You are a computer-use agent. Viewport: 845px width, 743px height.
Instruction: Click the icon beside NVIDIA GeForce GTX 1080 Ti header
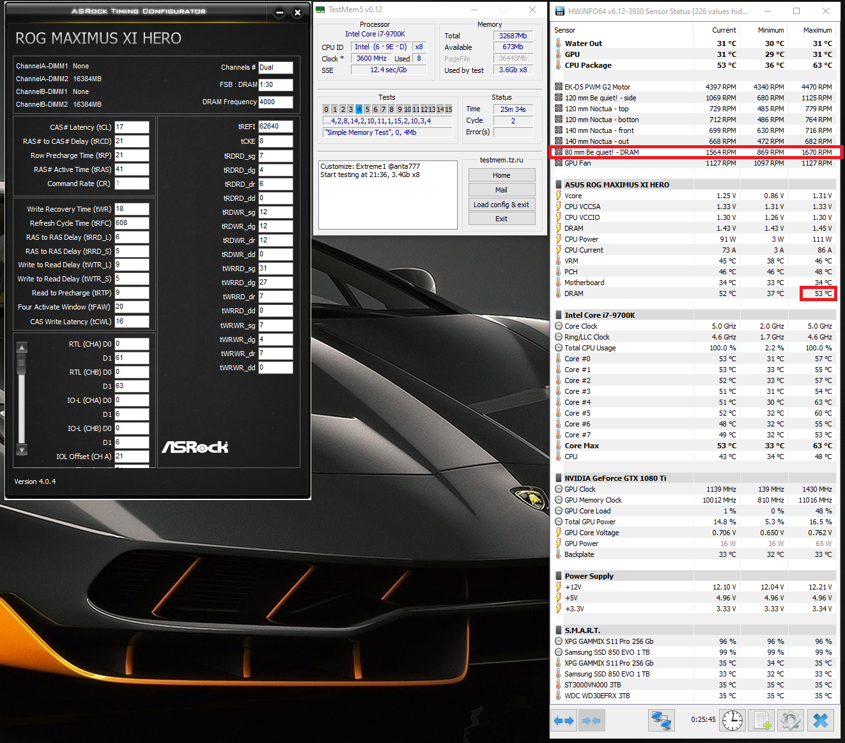[559, 478]
